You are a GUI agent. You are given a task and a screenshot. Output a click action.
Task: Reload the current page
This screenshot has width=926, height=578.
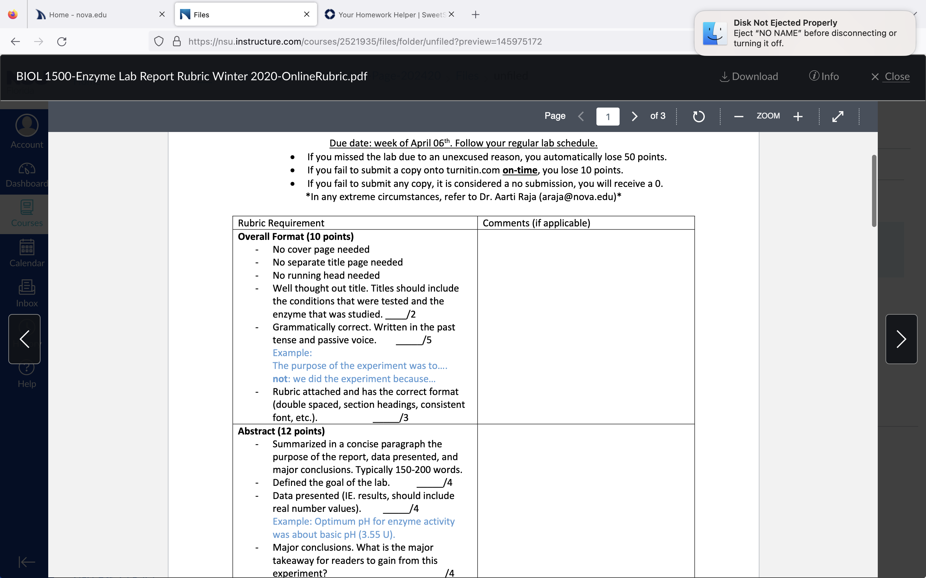[x=62, y=41]
